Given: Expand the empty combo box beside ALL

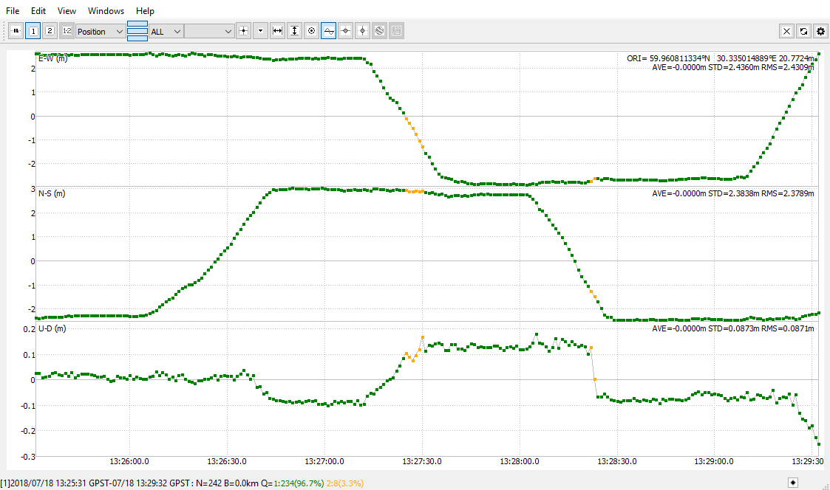Looking at the screenshot, I should tap(209, 32).
